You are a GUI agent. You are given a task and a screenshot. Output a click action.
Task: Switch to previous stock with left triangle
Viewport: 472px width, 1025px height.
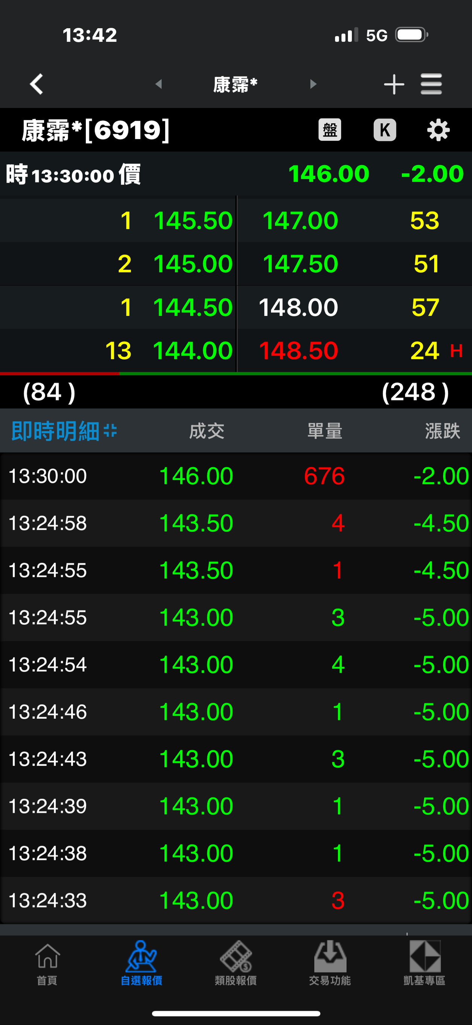tap(158, 84)
